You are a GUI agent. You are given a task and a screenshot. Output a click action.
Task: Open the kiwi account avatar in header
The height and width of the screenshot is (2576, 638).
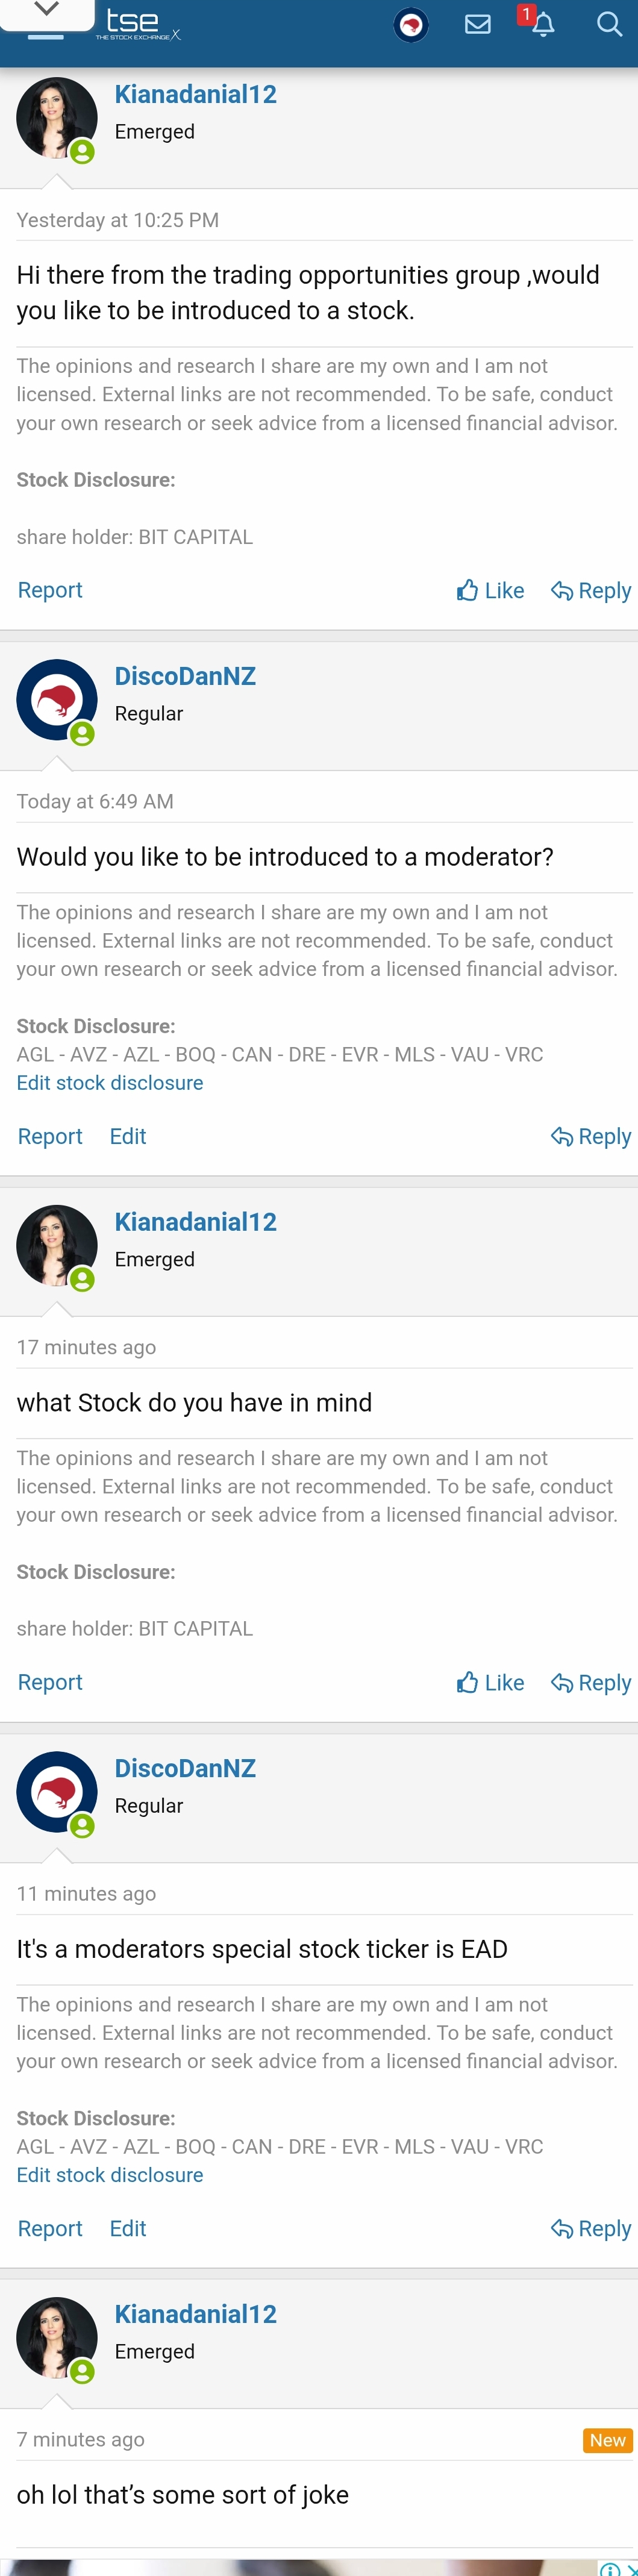[x=411, y=24]
